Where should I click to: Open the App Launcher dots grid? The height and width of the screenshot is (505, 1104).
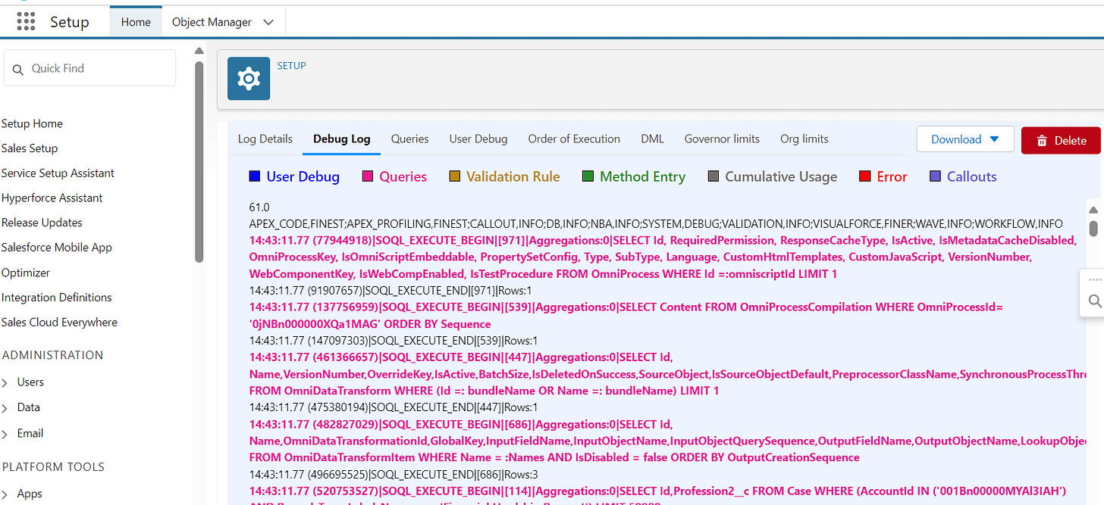(x=26, y=22)
